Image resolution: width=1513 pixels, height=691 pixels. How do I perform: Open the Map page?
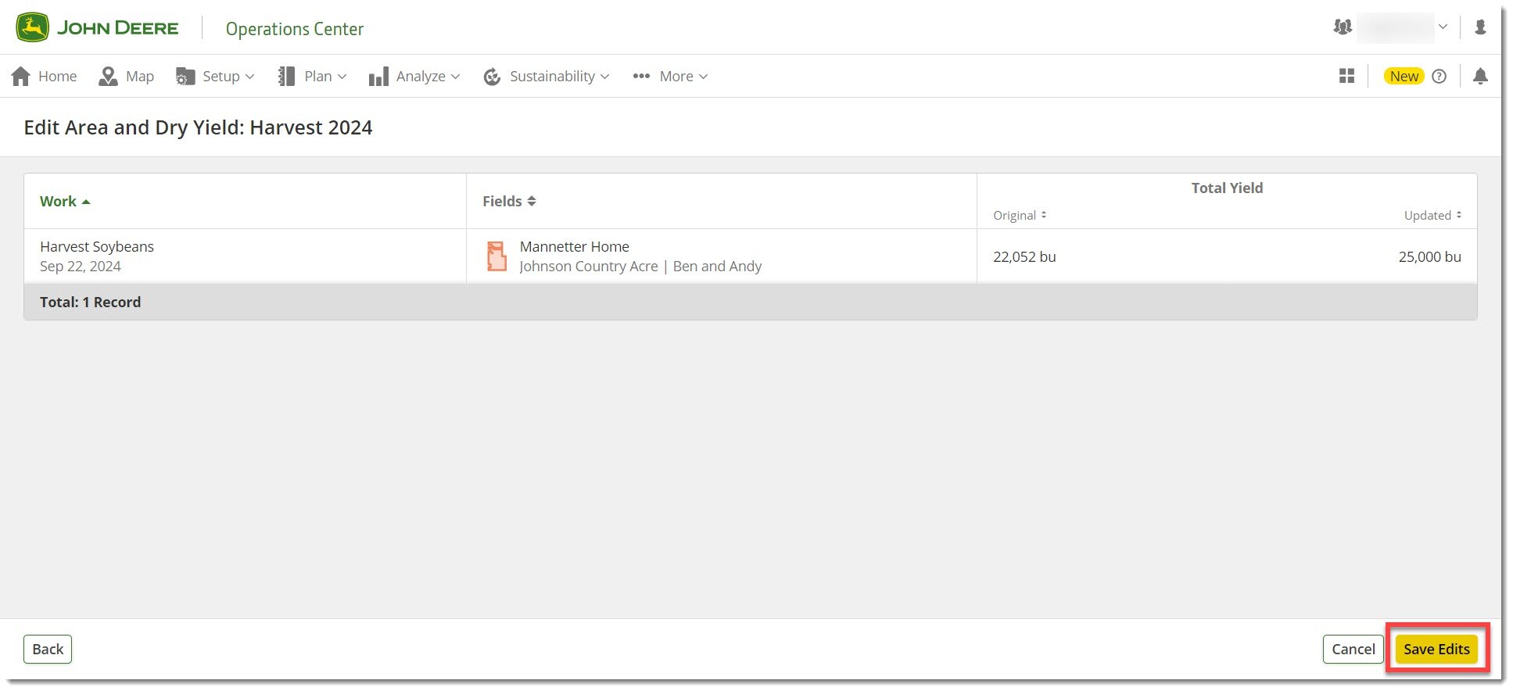(x=127, y=76)
